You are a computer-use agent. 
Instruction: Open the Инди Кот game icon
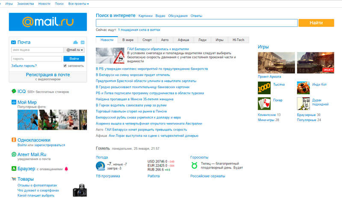304,88
